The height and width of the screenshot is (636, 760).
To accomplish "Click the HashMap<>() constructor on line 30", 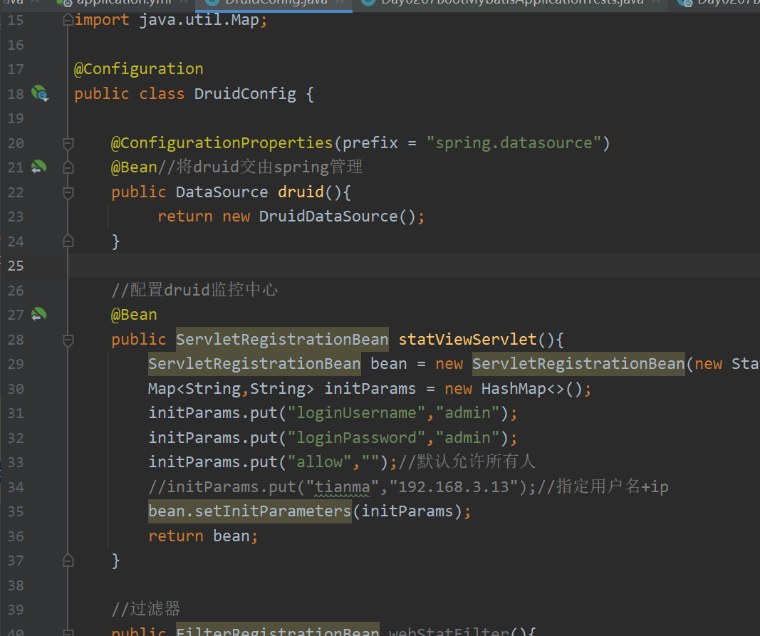I will (x=531, y=389).
